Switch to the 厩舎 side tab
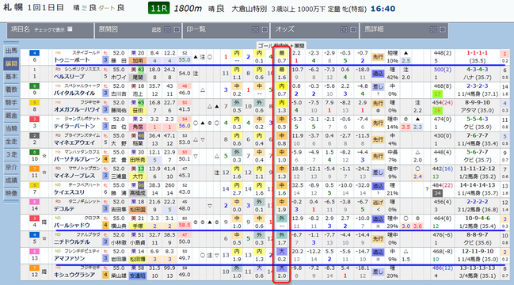This screenshot has height=285, width=514. (x=11, y=116)
